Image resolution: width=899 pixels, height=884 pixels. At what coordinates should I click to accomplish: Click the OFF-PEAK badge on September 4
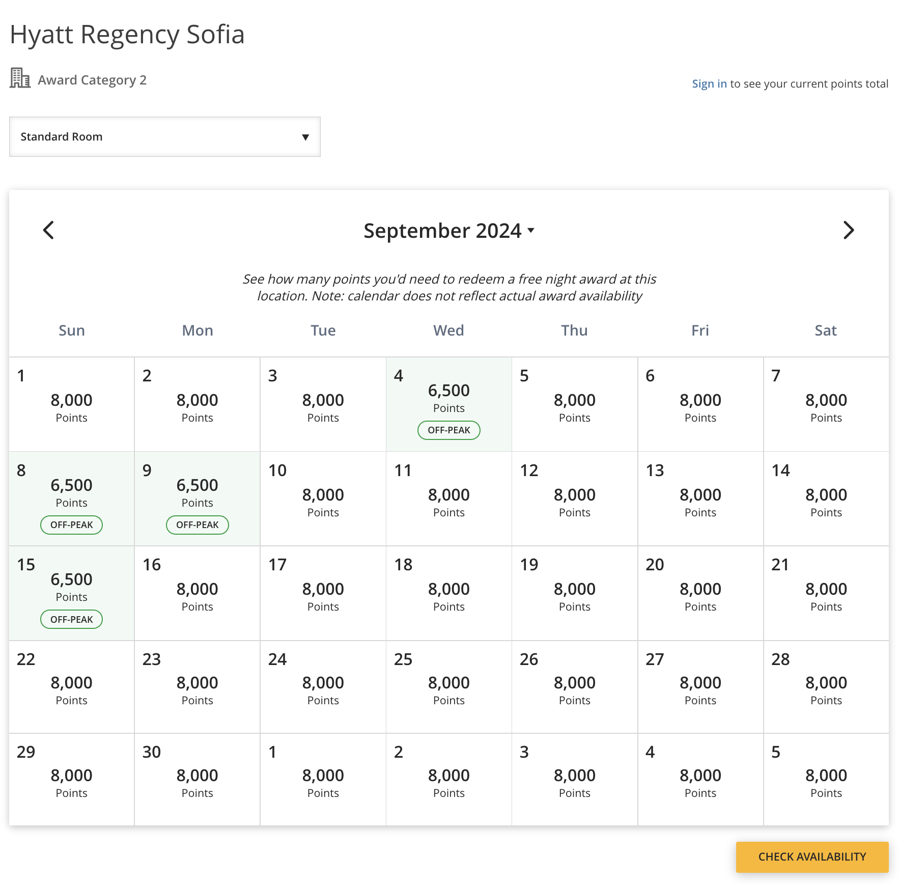pyautogui.click(x=449, y=430)
